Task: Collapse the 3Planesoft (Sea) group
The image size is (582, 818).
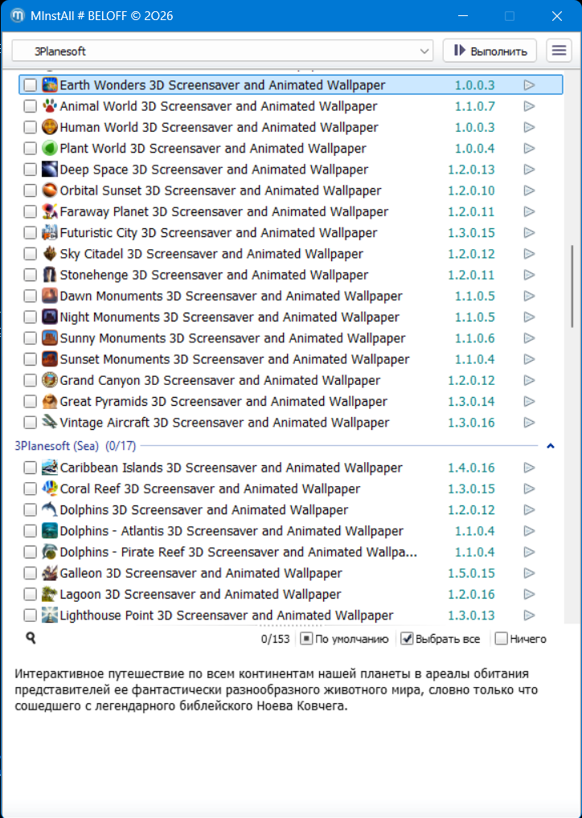Action: [550, 446]
